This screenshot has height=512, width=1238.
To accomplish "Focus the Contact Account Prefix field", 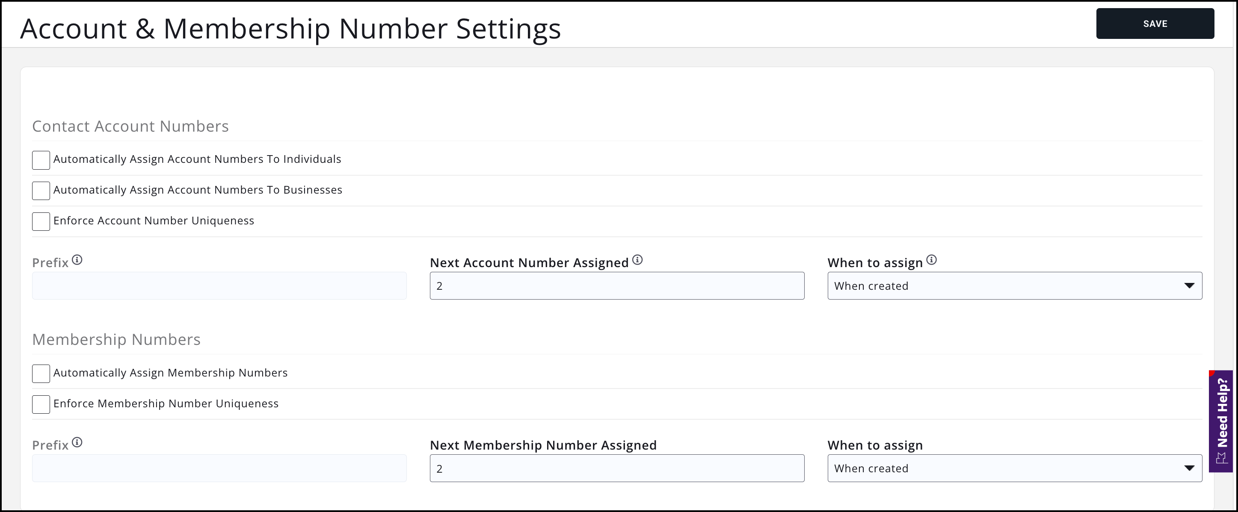I will coord(219,286).
